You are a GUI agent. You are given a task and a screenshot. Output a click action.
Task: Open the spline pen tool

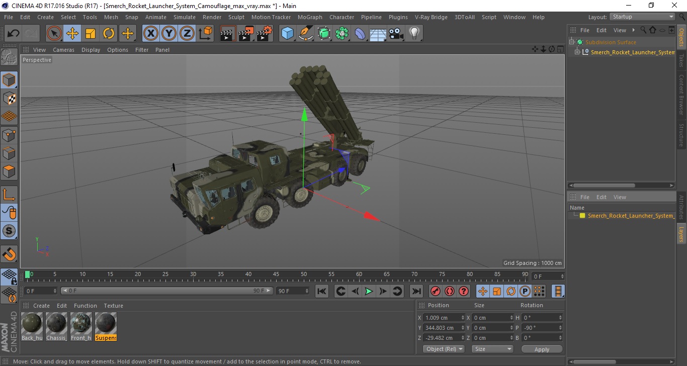pos(306,34)
